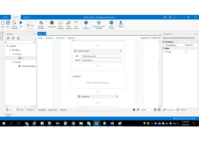Open the search magnifier in title bar
This screenshot has width=199, height=141.
point(165,17)
